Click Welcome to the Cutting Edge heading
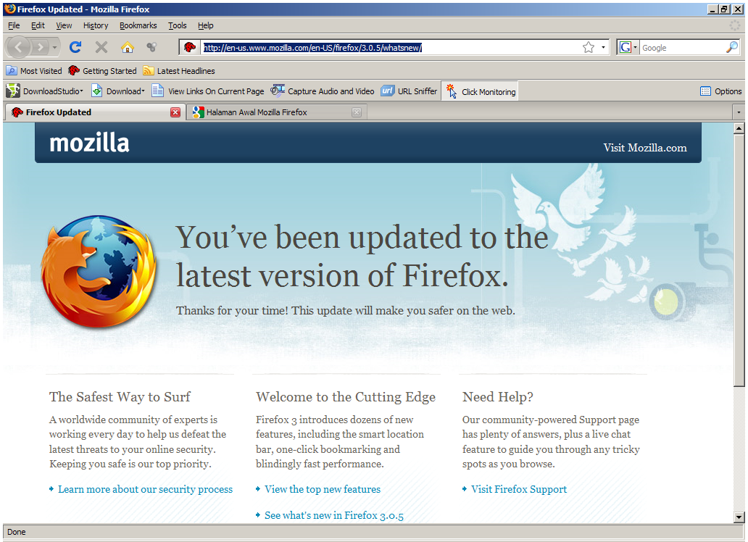 pos(346,397)
